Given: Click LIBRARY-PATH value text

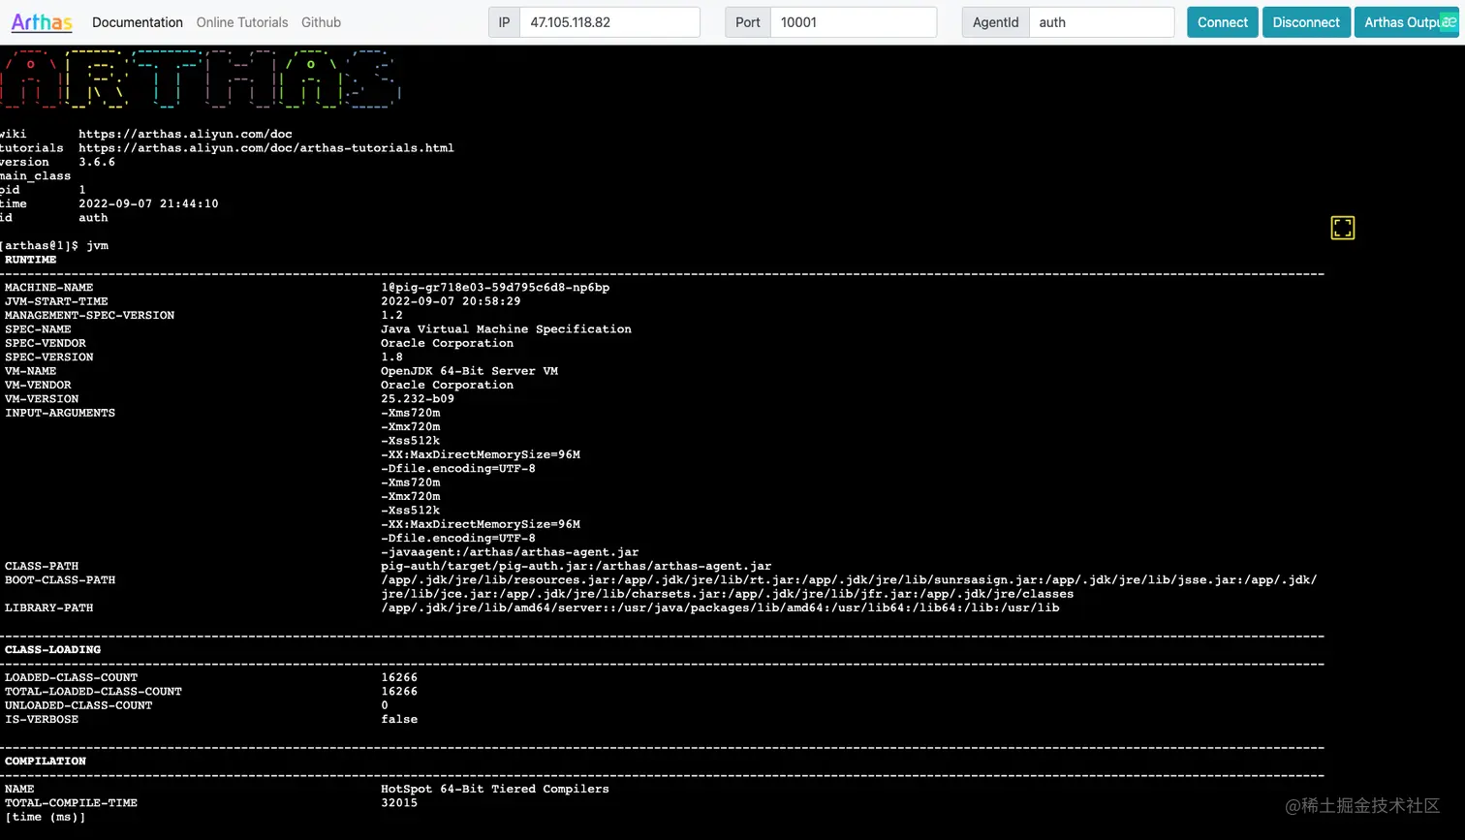Looking at the screenshot, I should coord(720,607).
